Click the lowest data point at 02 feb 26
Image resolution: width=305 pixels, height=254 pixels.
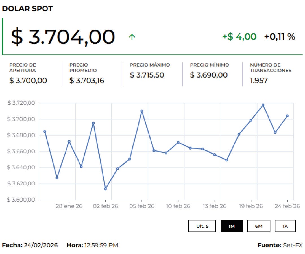[x=105, y=189]
